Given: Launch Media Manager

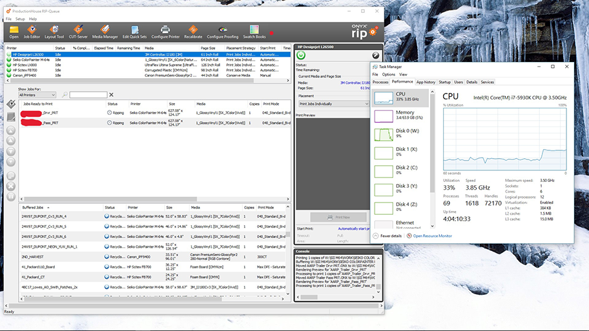Looking at the screenshot, I should [105, 30].
